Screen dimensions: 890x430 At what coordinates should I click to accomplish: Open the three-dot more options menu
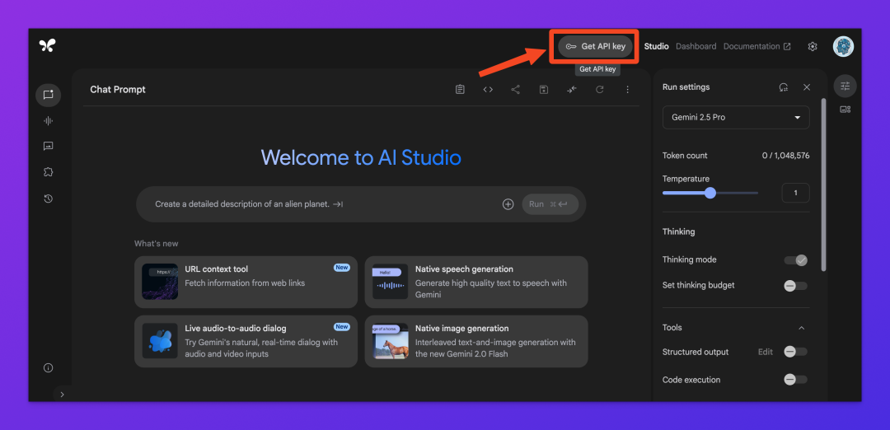(x=627, y=90)
